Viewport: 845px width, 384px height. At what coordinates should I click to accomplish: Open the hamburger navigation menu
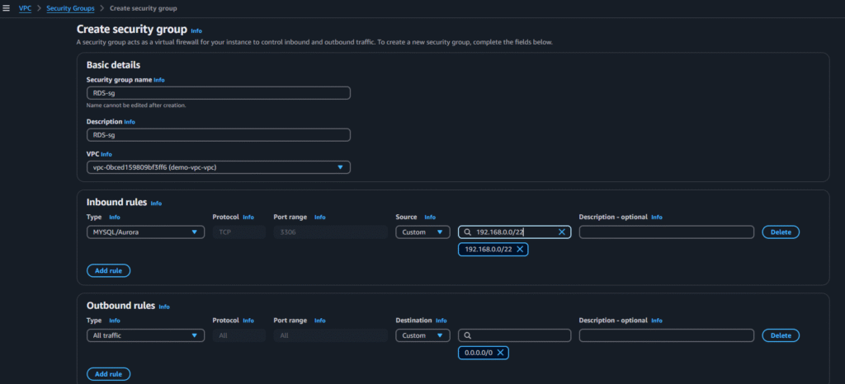[x=7, y=8]
